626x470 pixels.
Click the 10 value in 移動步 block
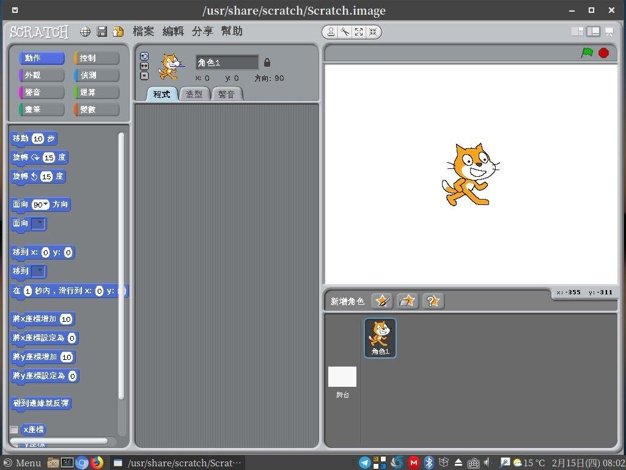pos(38,139)
